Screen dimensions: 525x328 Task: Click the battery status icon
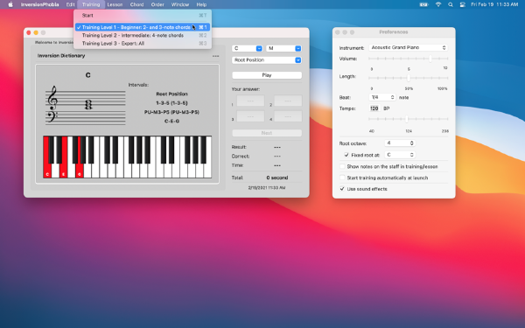point(423,4)
